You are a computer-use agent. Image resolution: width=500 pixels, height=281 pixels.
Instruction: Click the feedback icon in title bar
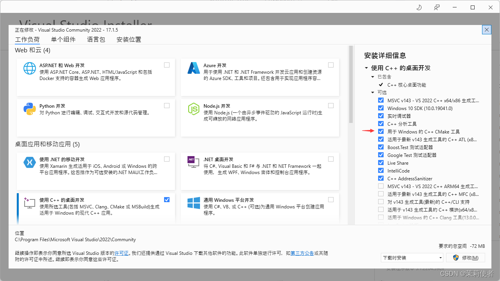[437, 7]
